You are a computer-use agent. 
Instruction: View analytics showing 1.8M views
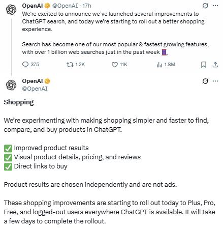coord(160,65)
